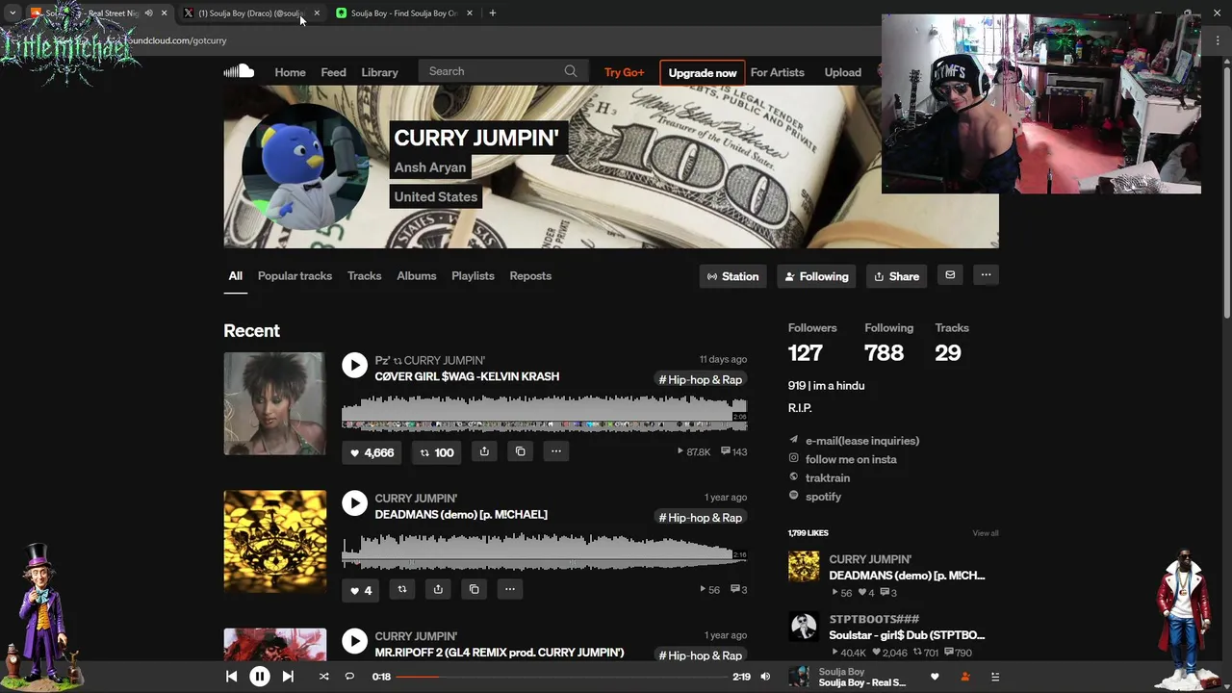Switch to the Reposts tab
1232x693 pixels.
tap(530, 275)
